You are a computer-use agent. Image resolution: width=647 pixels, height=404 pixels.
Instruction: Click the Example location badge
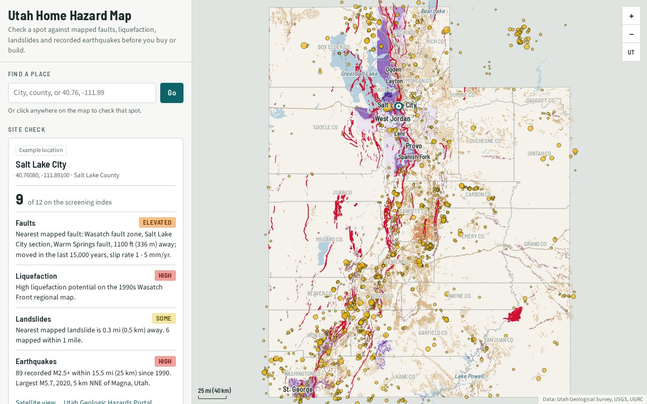point(41,150)
